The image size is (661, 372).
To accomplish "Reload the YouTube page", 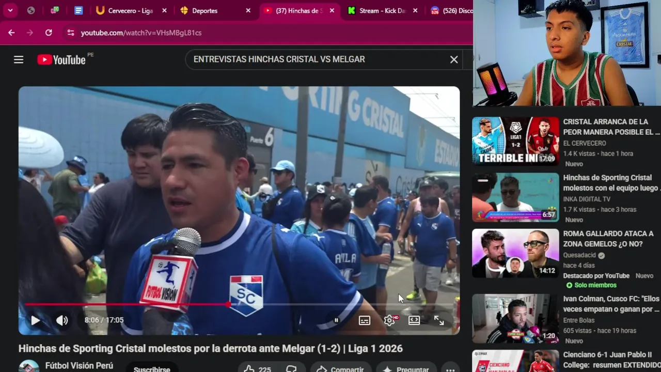I will (49, 33).
